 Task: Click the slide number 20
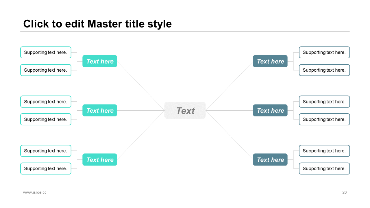pos(345,192)
